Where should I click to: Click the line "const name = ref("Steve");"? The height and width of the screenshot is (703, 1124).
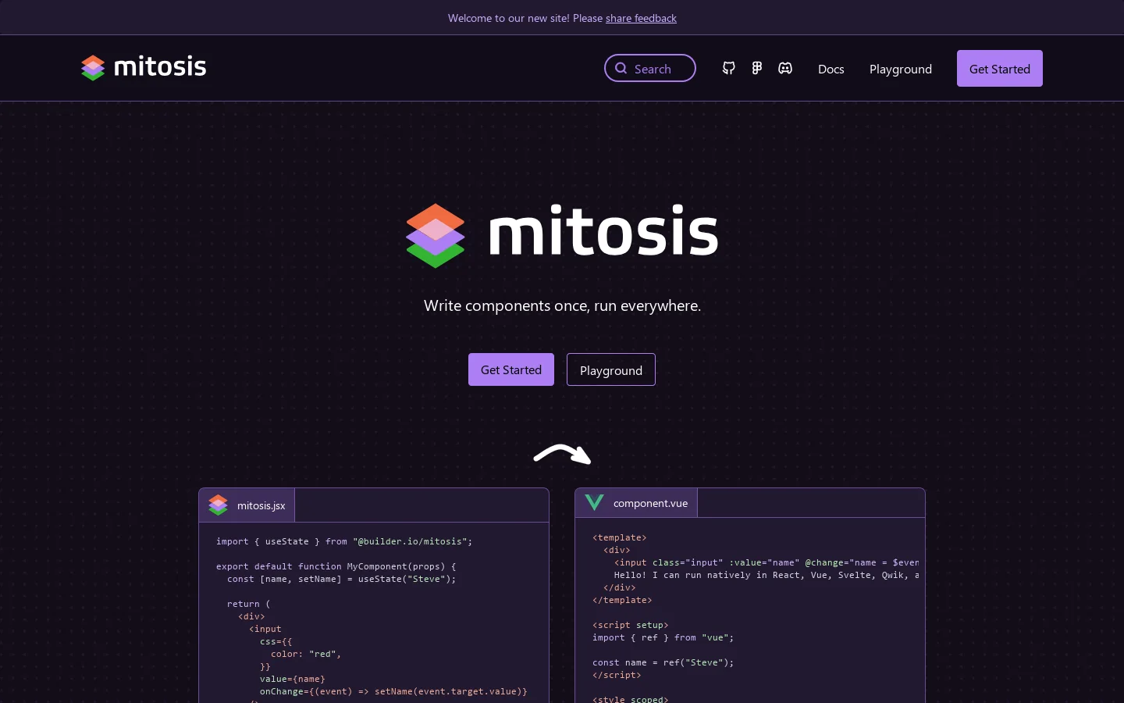(663, 662)
